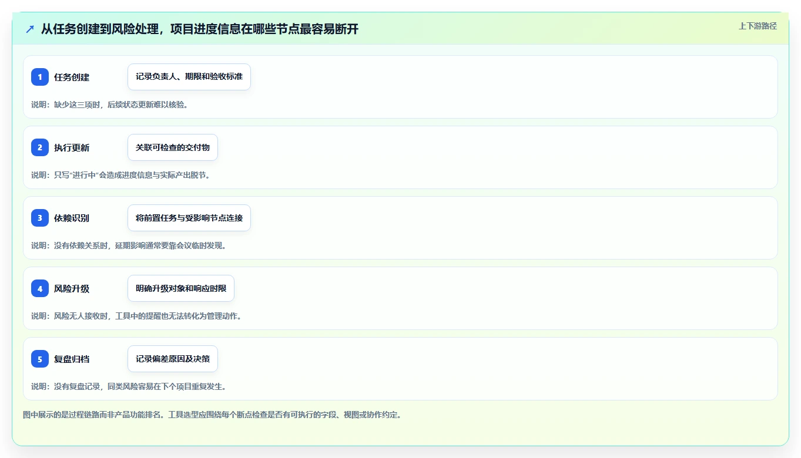Click the step number 3 badge
The height and width of the screenshot is (458, 801).
pos(40,218)
